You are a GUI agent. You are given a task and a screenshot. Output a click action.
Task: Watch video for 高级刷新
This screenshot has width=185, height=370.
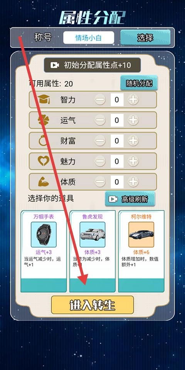[x=130, y=199]
